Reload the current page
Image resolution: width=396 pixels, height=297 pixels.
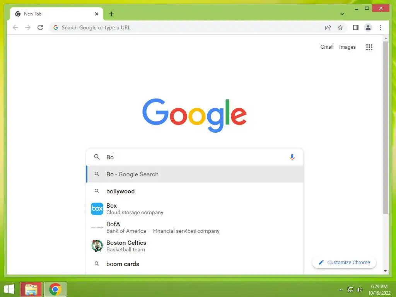pos(40,27)
